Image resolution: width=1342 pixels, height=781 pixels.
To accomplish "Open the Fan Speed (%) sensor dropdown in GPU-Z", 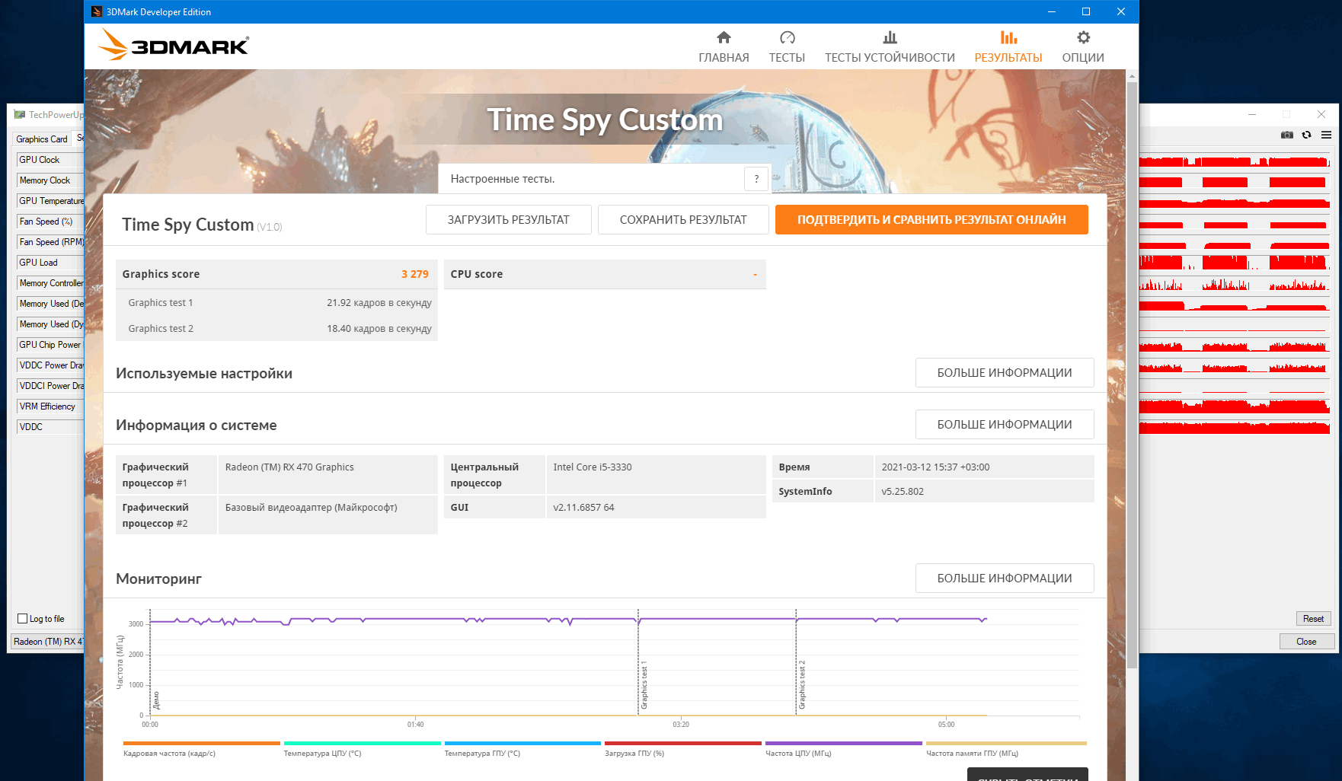I will 50,222.
